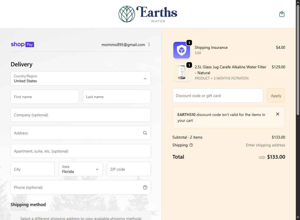Focus the First name field
The image size is (300, 220).
tap(45, 97)
